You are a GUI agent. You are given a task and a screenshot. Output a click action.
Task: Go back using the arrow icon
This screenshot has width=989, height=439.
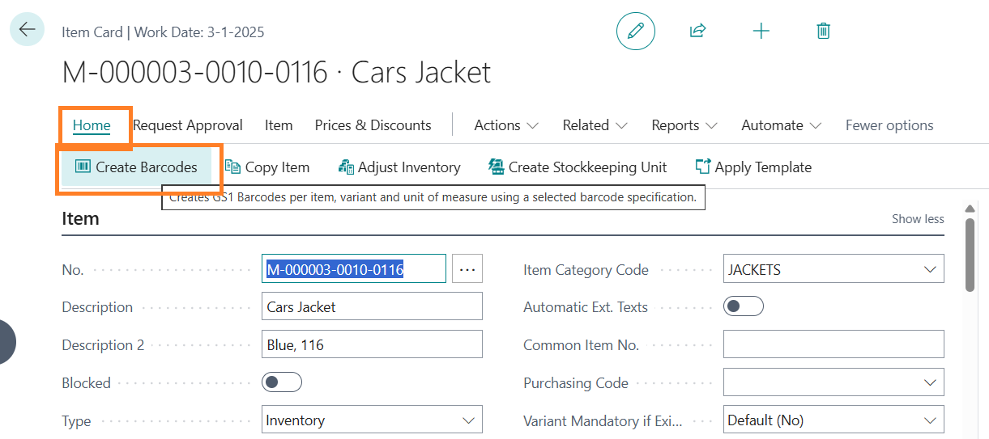click(x=27, y=30)
